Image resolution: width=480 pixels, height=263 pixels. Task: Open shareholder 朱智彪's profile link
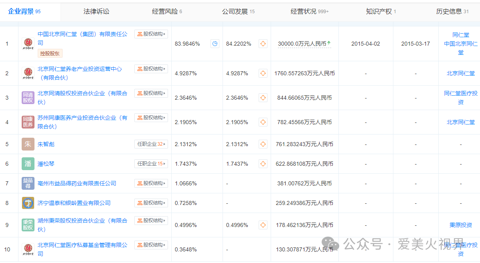point(46,144)
